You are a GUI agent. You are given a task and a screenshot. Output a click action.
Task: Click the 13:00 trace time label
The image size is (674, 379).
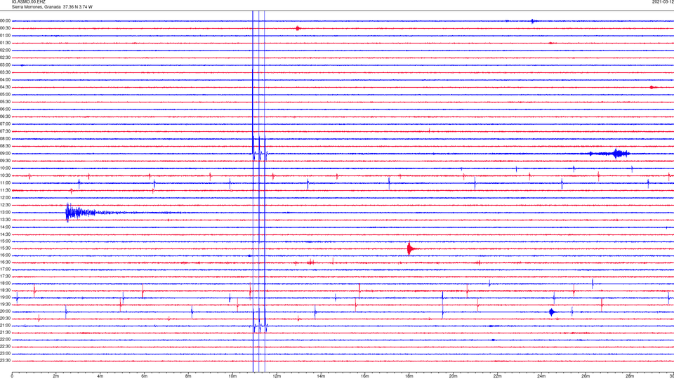click(5, 212)
